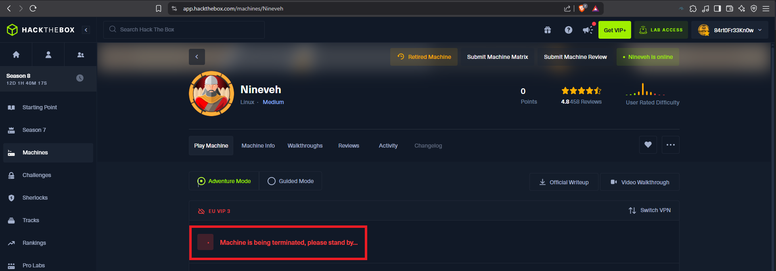This screenshot has width=776, height=271.
Task: Open the Lab Access button
Action: [661, 30]
